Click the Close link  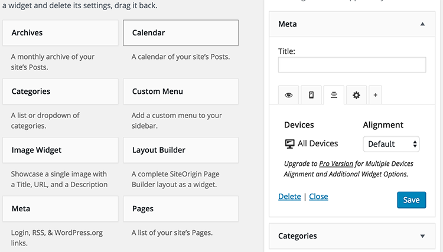tap(318, 197)
